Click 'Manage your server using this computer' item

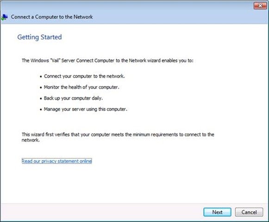[86, 109]
